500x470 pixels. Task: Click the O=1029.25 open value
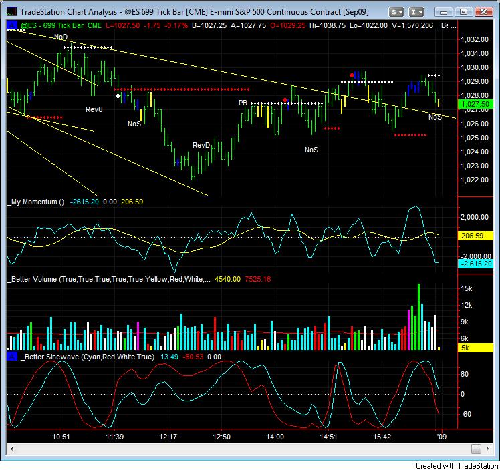click(287, 25)
